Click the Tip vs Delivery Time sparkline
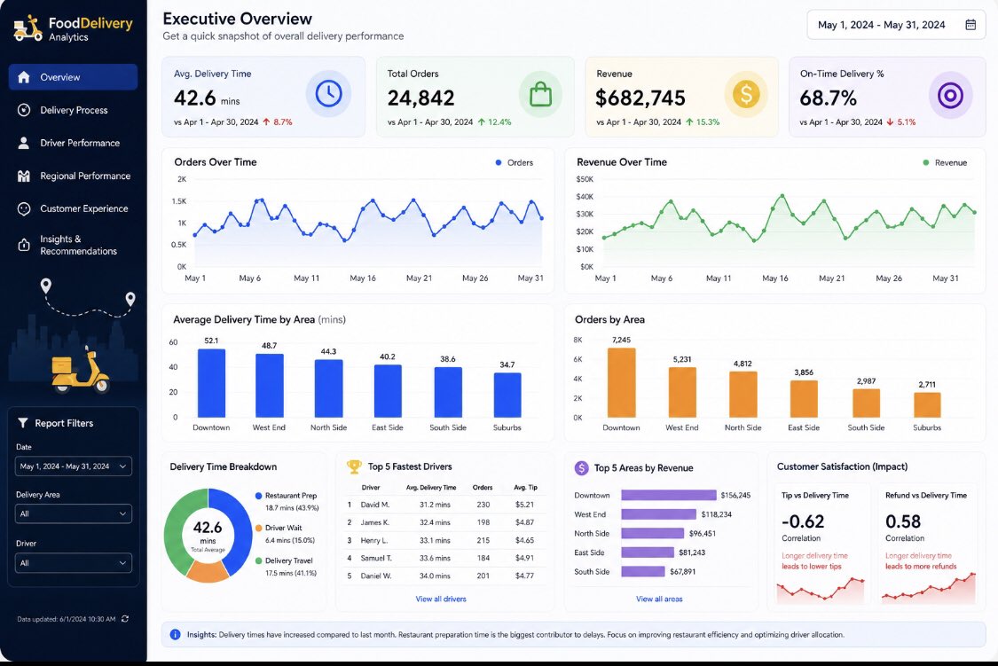This screenshot has width=998, height=666. [821, 589]
